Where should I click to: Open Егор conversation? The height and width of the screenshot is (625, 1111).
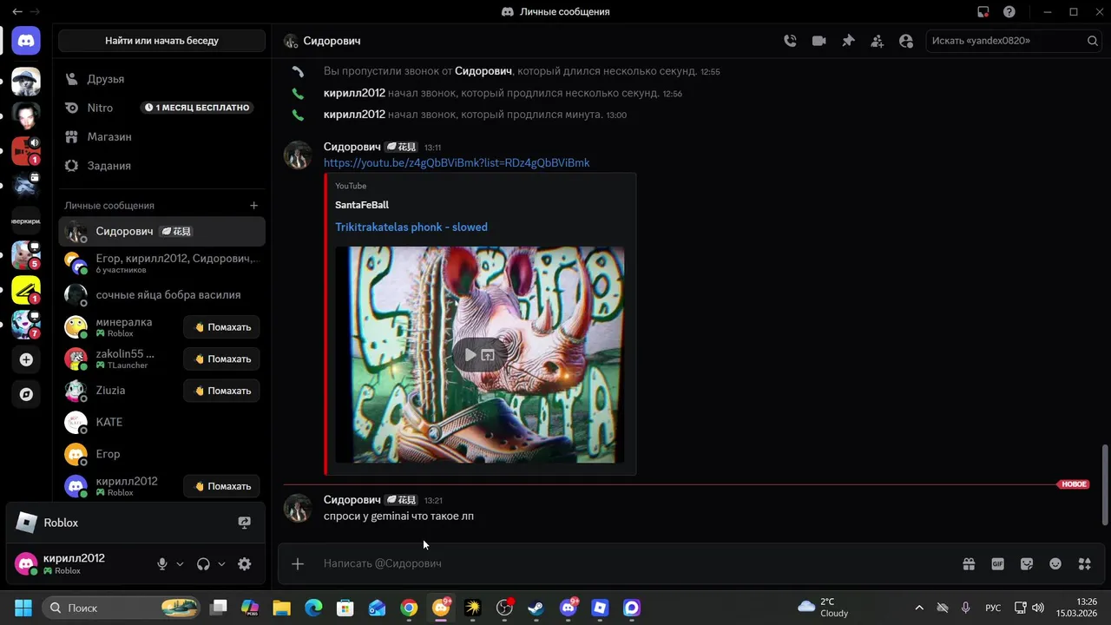[x=161, y=454]
